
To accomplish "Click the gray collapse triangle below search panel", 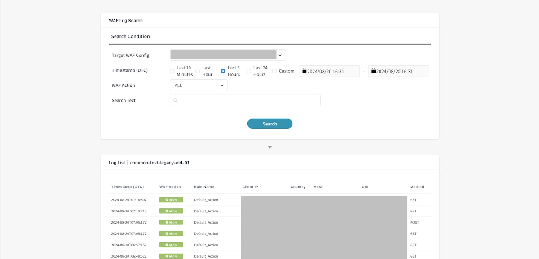I will click(x=270, y=147).
